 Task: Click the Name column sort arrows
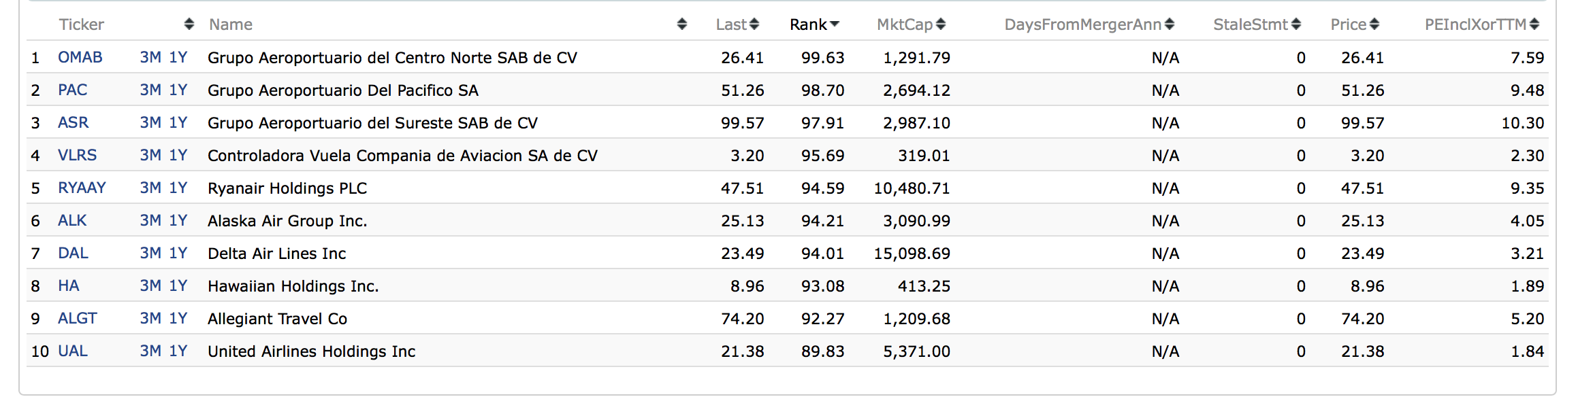(681, 24)
